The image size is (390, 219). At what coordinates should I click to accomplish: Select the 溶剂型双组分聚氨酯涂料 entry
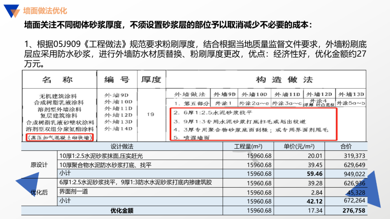(60, 129)
